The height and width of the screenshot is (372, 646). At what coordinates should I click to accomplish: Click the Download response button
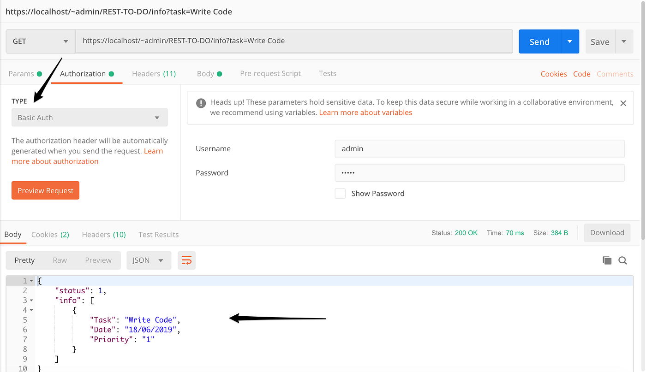point(607,232)
